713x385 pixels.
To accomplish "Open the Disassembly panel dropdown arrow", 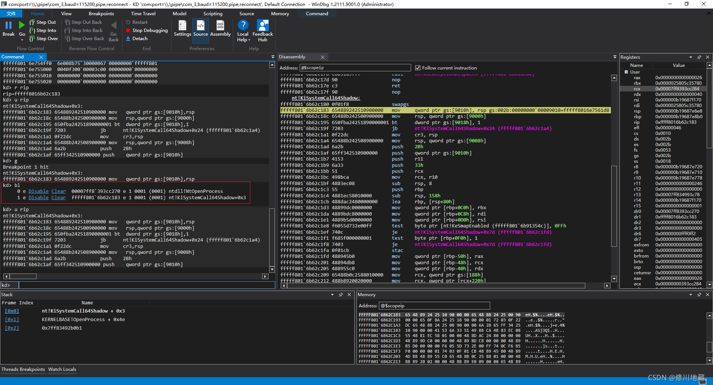I will 615,57.
